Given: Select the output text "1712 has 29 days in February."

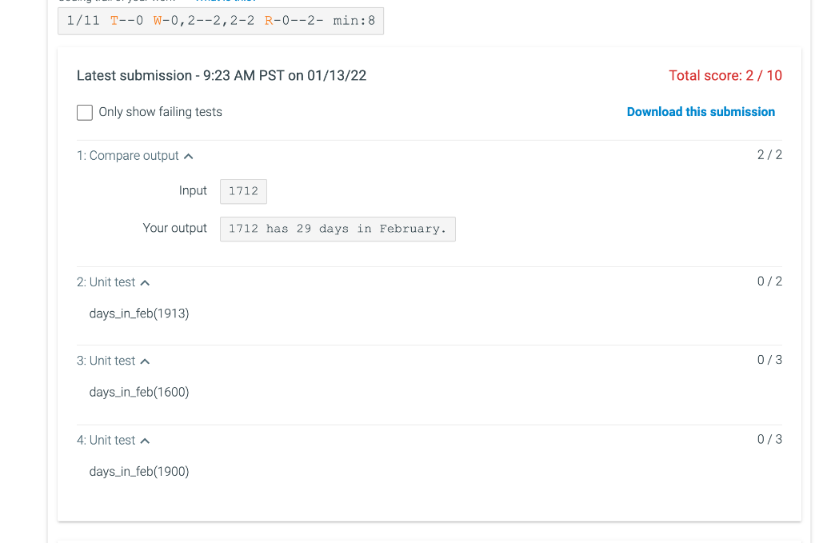Looking at the screenshot, I should pos(338,229).
